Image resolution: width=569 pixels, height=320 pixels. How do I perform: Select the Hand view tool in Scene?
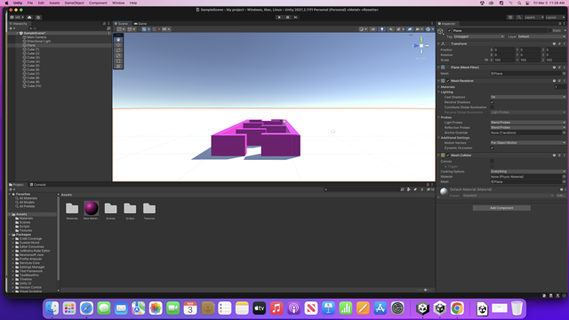click(x=118, y=39)
